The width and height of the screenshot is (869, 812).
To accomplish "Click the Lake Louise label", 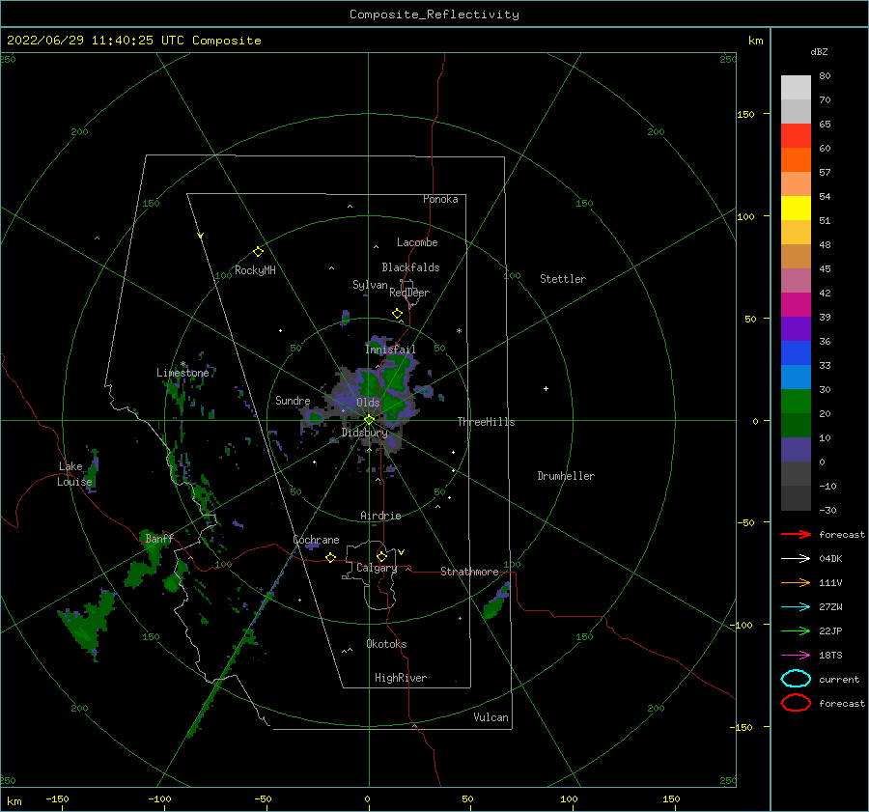I will click(74, 474).
